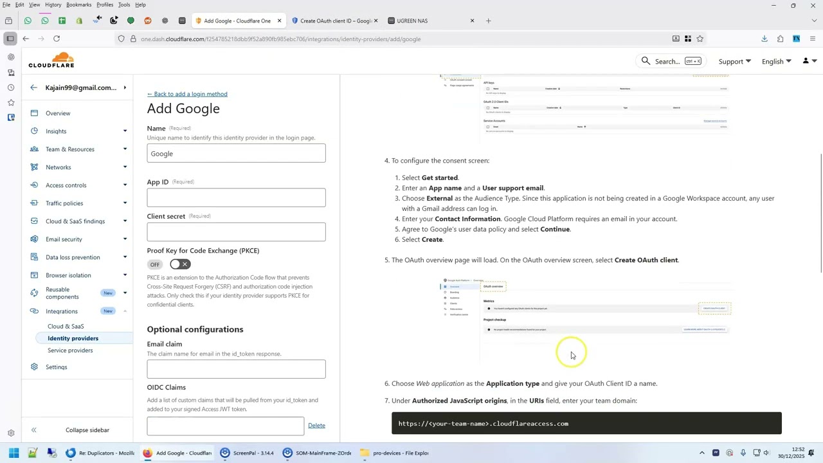Open the Support dropdown
This screenshot has height=463, width=823.
(734, 61)
